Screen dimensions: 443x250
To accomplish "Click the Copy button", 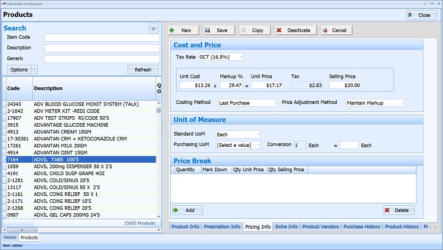I will [x=255, y=30].
